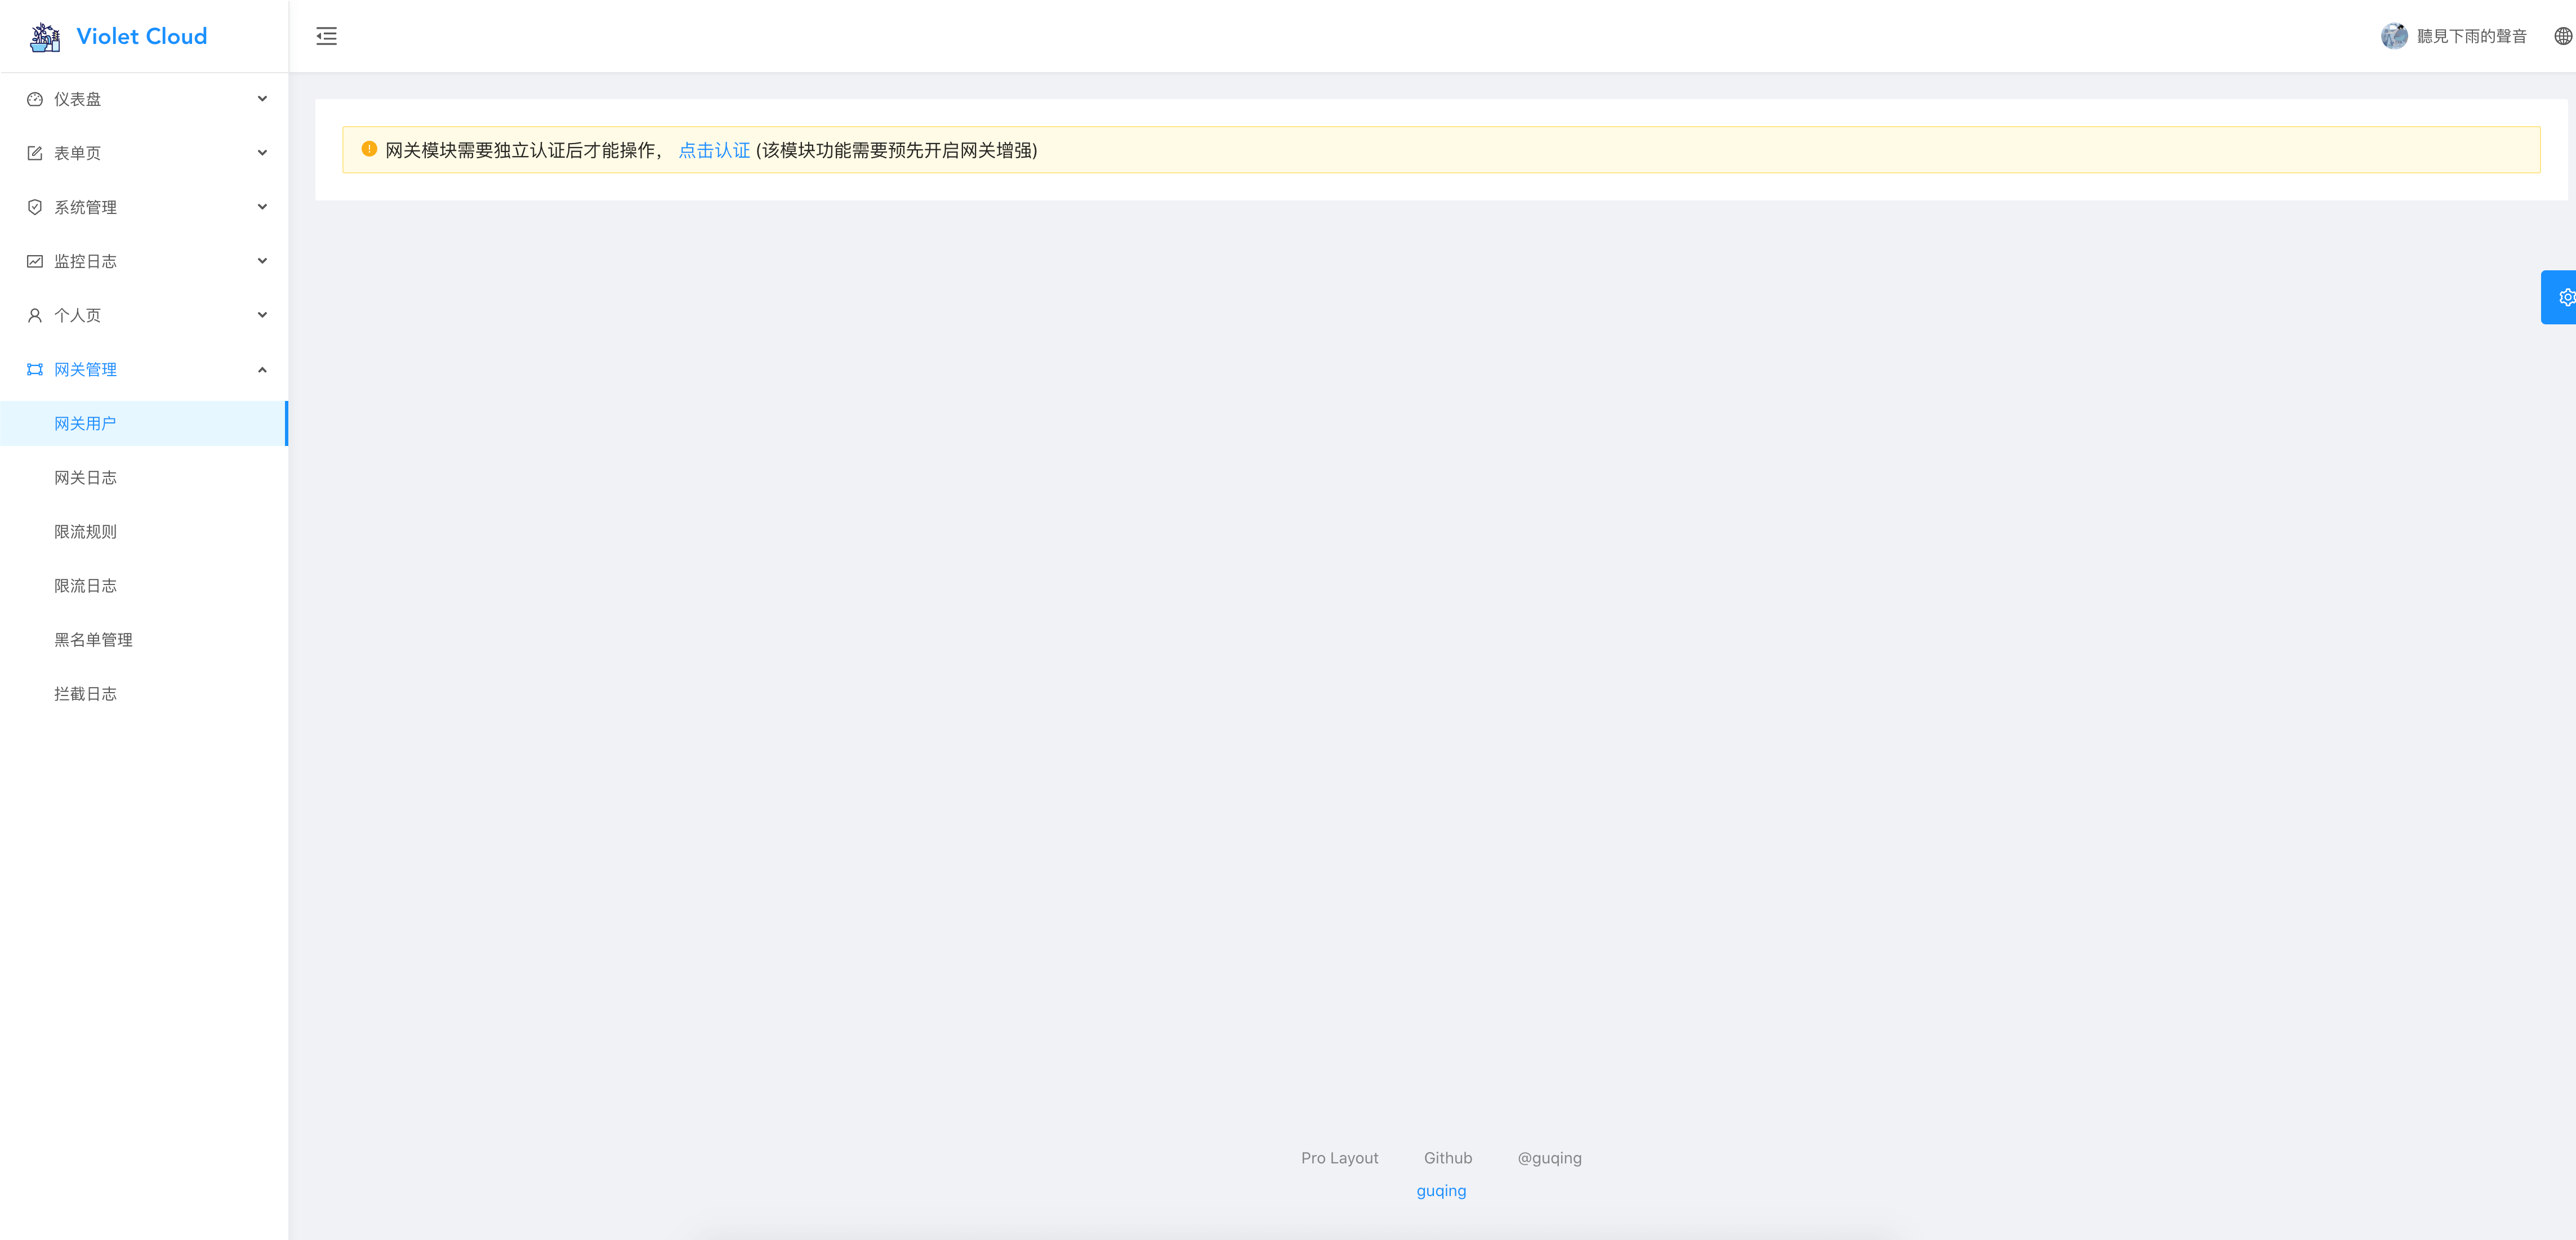This screenshot has height=1240, width=2576.
Task: Click the 仪表盘 dashboard icon
Action: pos(35,99)
